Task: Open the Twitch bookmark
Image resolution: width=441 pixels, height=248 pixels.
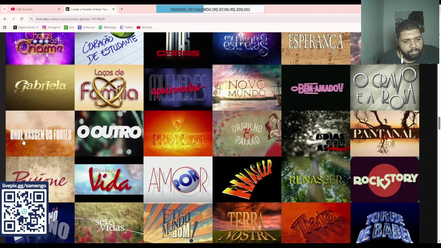Action: tap(126, 27)
